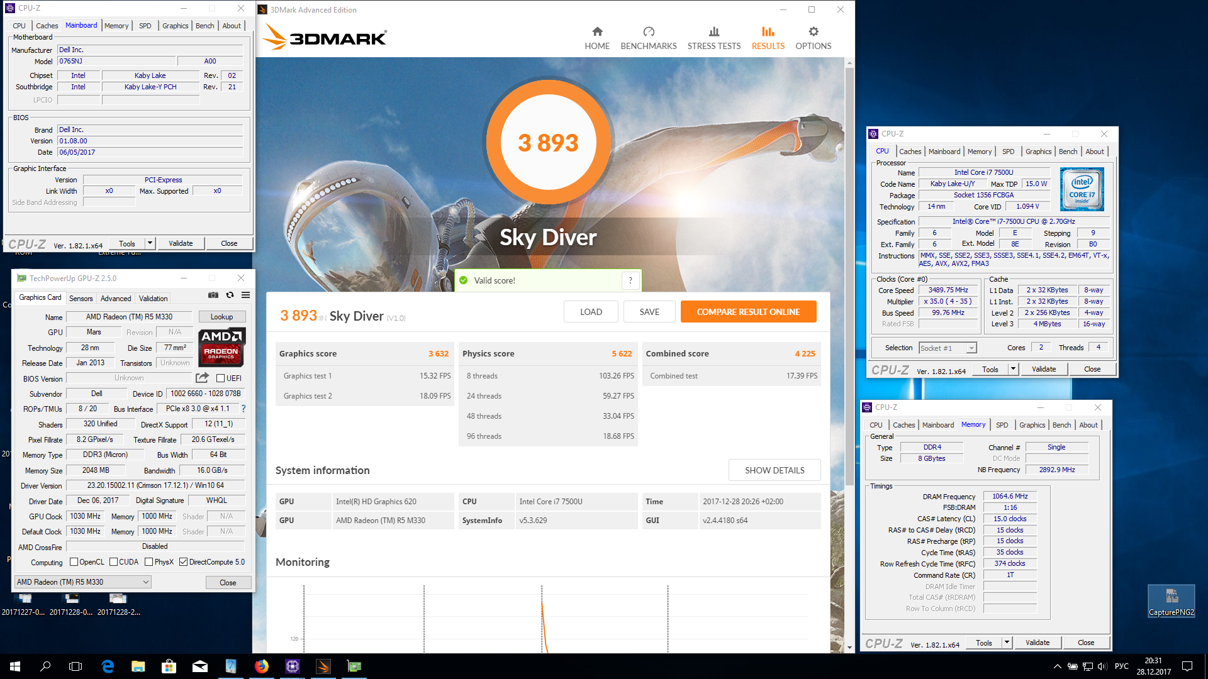Open taskbar Search
Image resolution: width=1208 pixels, height=679 pixels.
[x=45, y=666]
